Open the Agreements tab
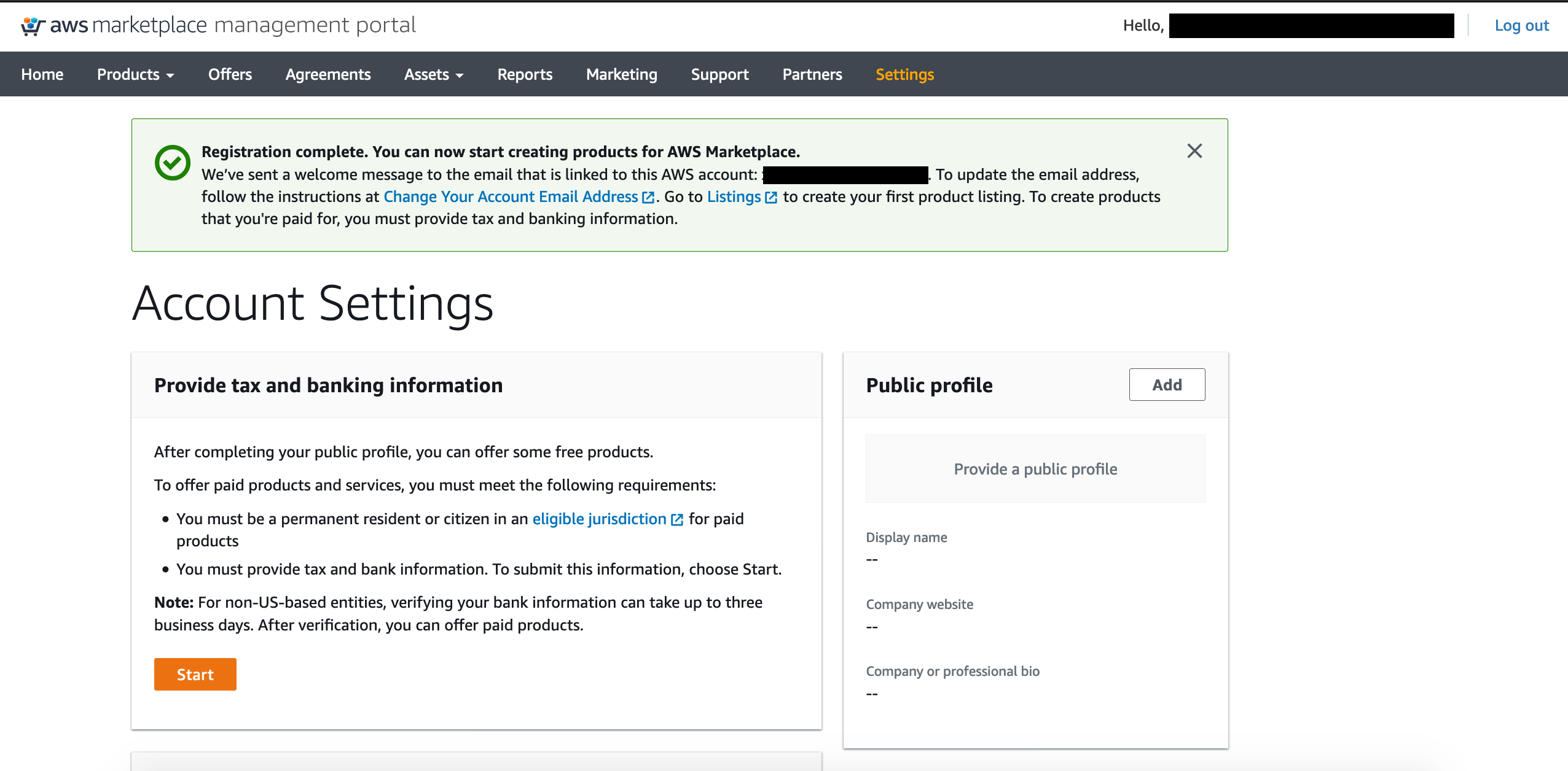1568x771 pixels. pos(327,74)
